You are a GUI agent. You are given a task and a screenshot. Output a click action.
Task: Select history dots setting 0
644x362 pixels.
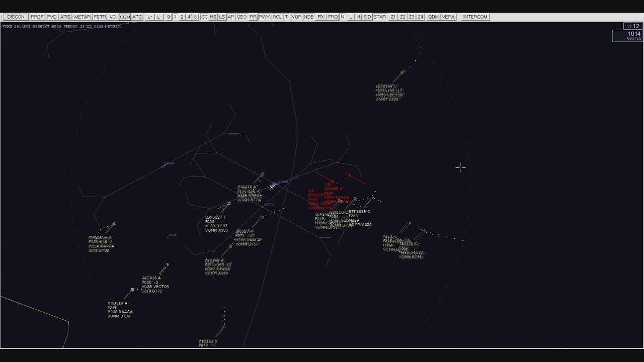click(169, 17)
